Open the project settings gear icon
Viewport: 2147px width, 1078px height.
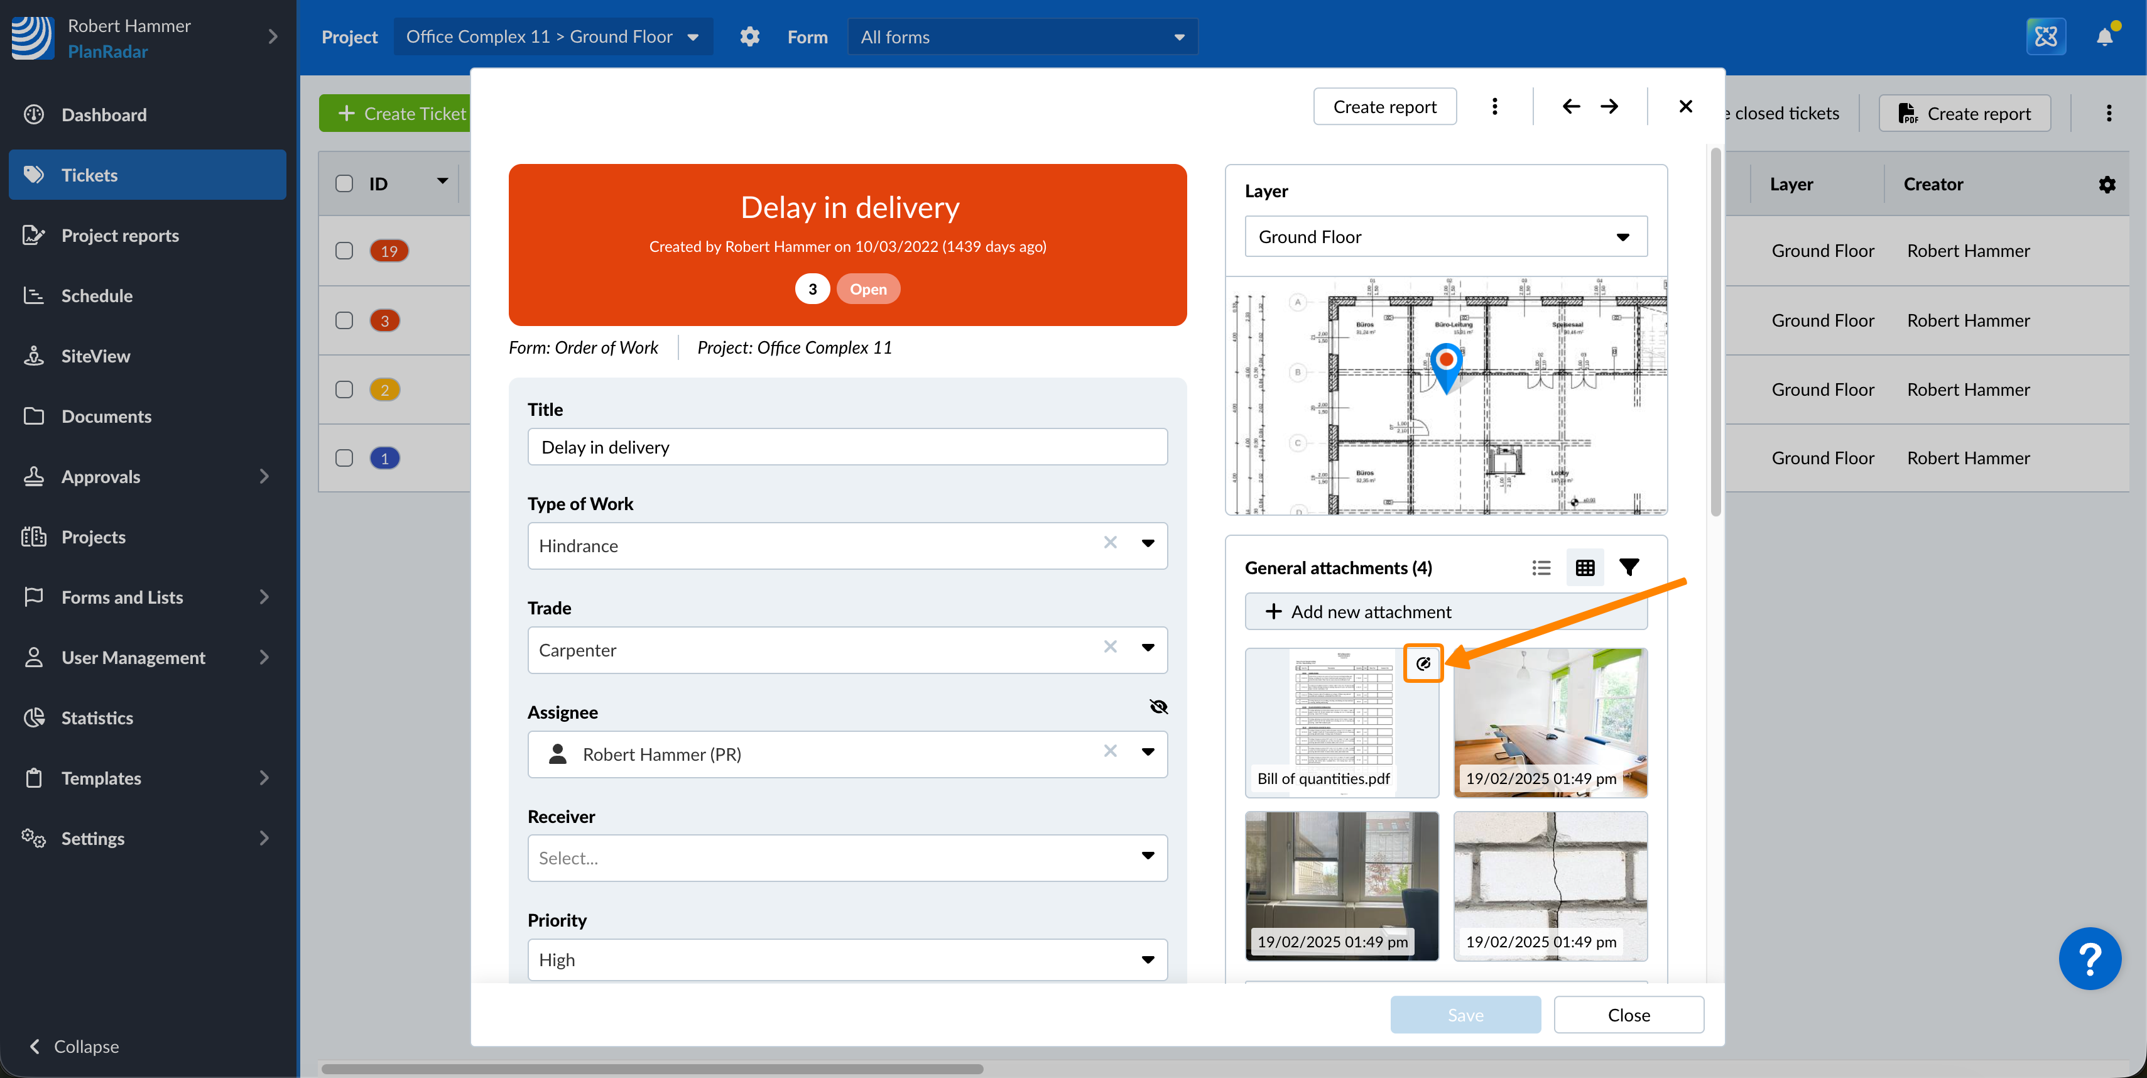pos(749,36)
